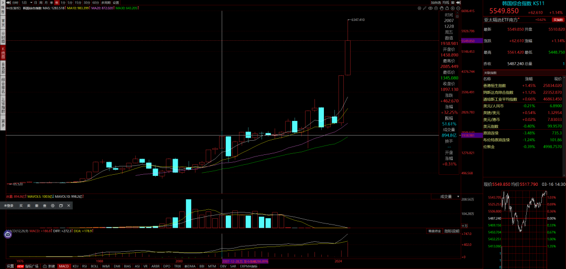Image resolution: width=566 pixels, height=269 pixels.
Task: Collapse left sidebar with top arrow icon
Action: (3, 3)
